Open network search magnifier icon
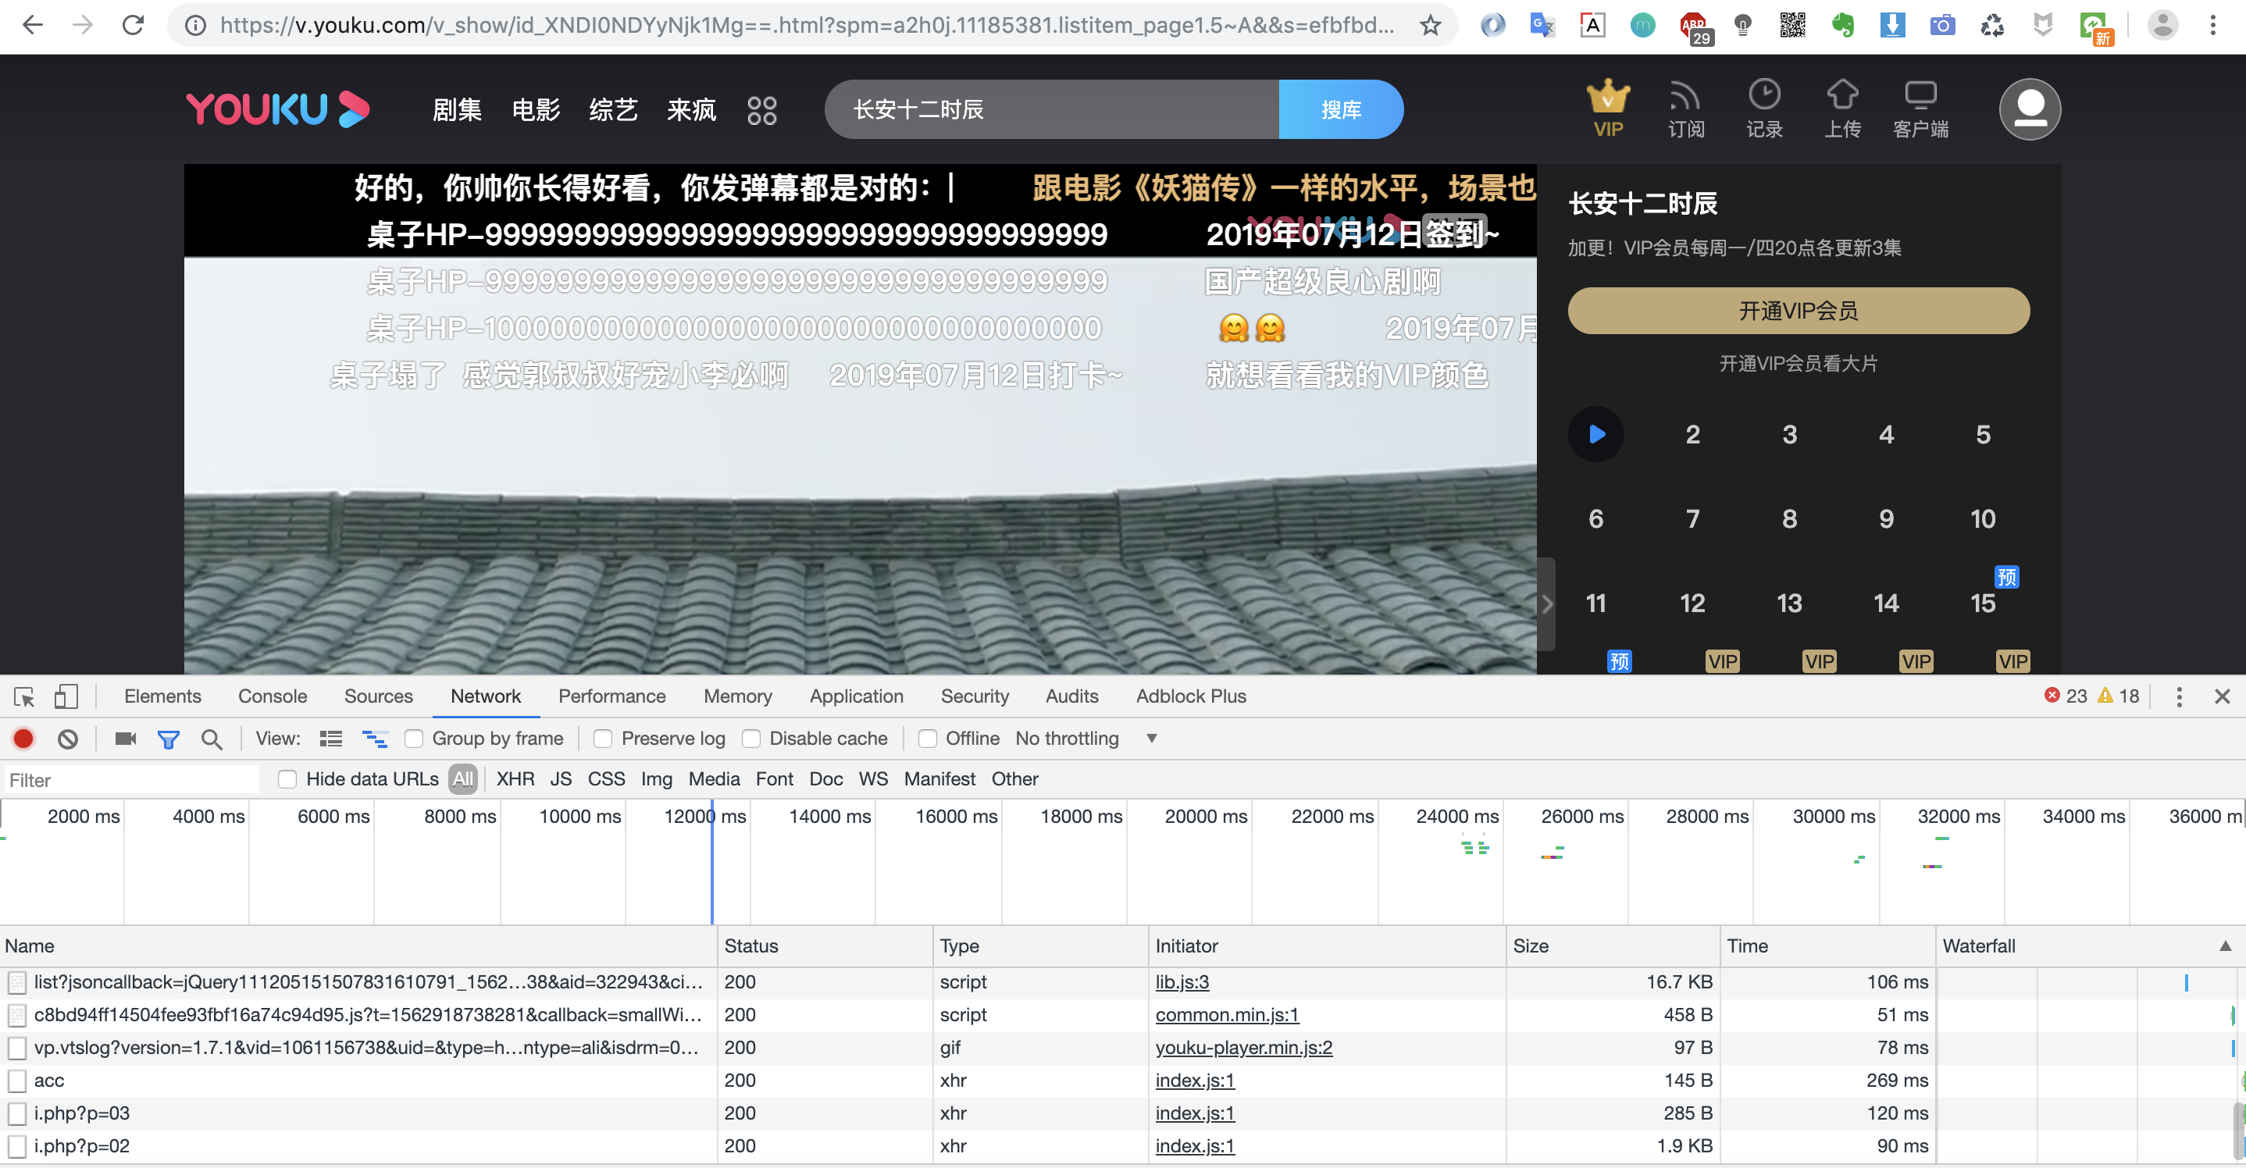 point(211,739)
